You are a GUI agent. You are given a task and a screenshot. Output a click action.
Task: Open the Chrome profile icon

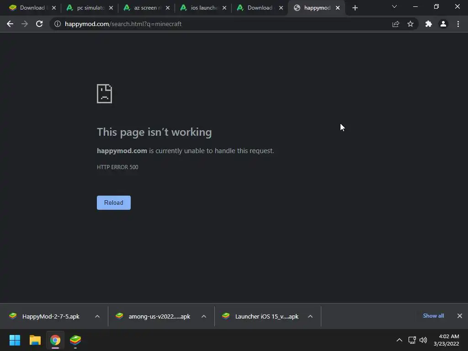[x=443, y=24]
